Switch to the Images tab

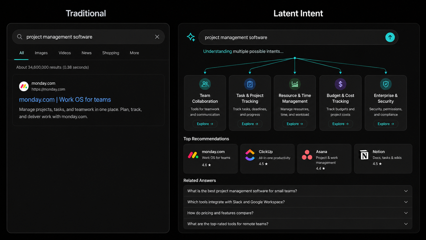[x=41, y=53]
